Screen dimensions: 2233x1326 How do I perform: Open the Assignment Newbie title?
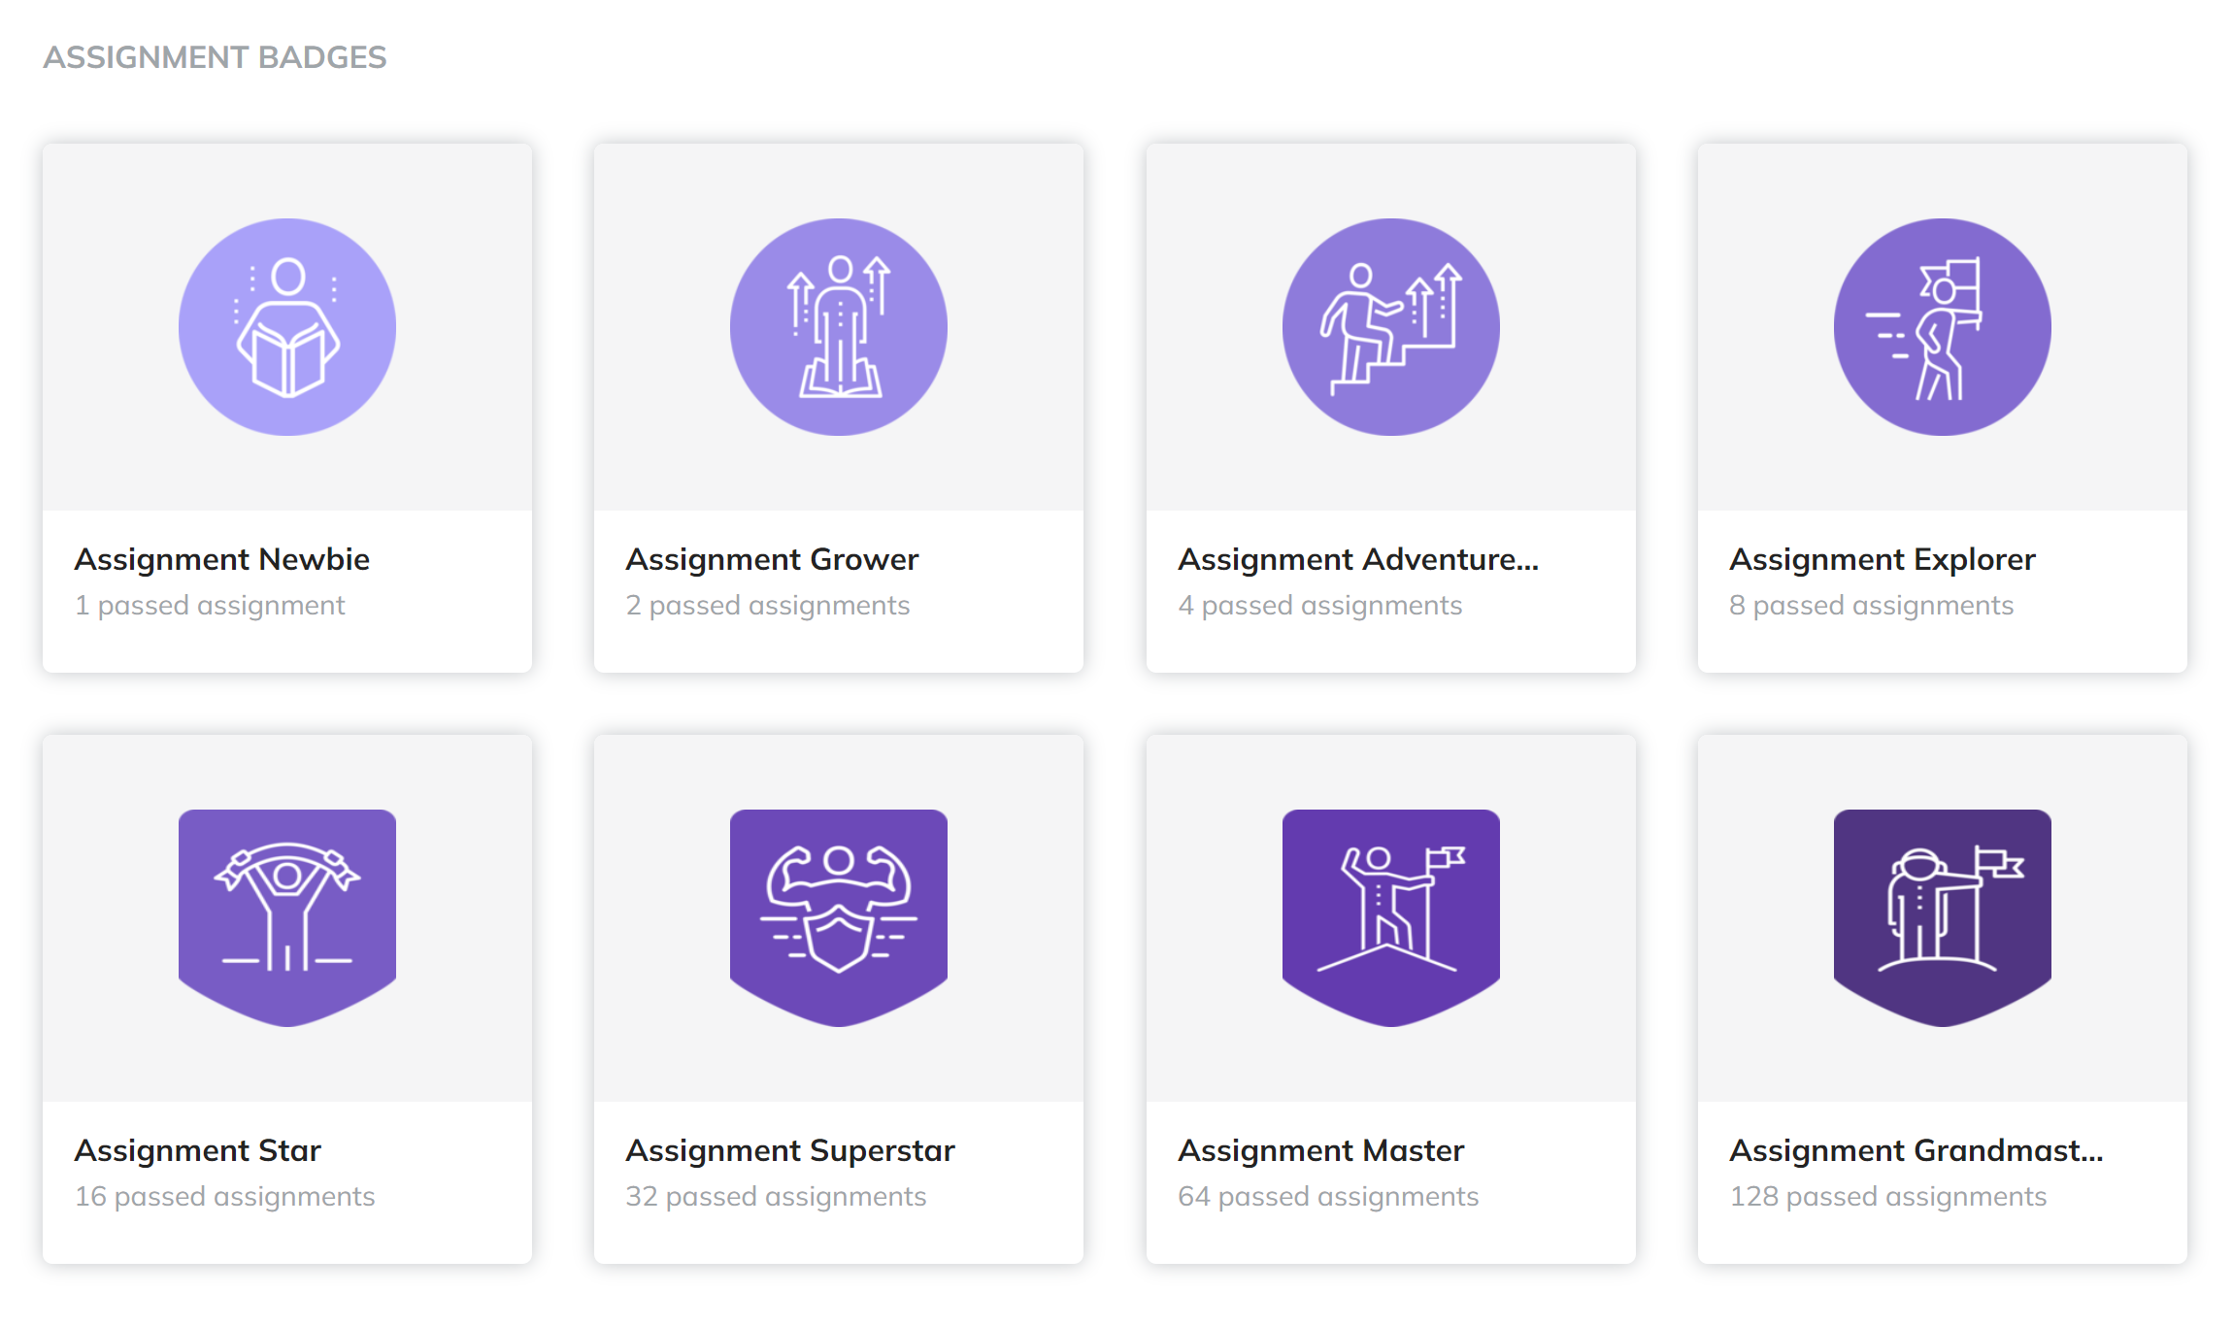click(222, 560)
